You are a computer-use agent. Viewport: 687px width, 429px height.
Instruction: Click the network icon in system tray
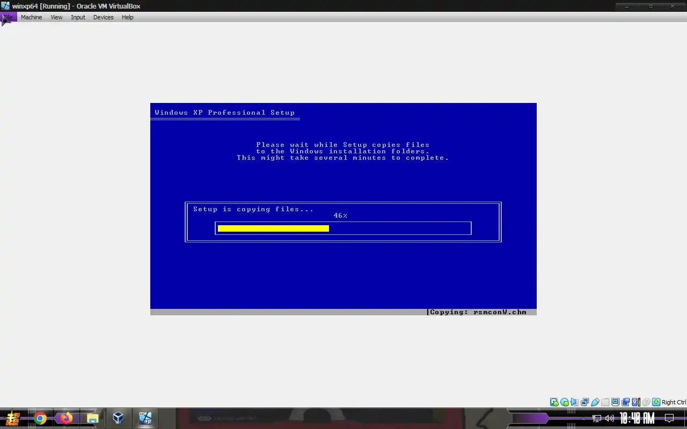pos(597,418)
